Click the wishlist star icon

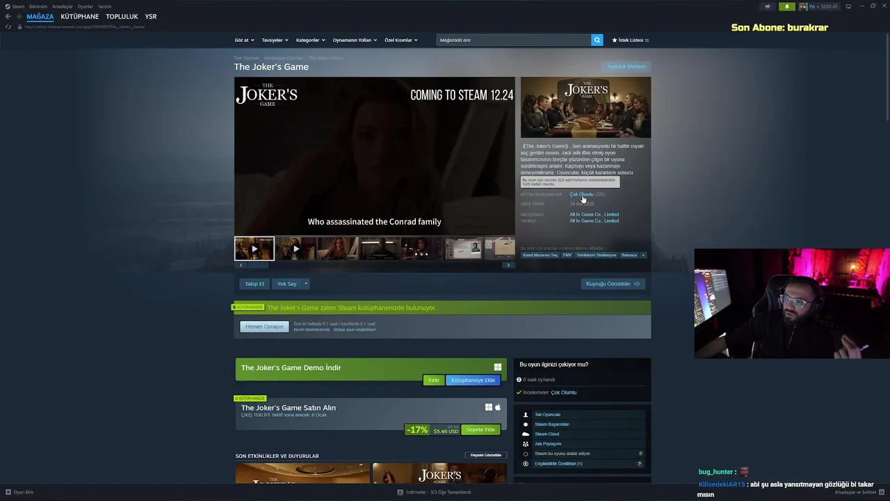click(615, 40)
